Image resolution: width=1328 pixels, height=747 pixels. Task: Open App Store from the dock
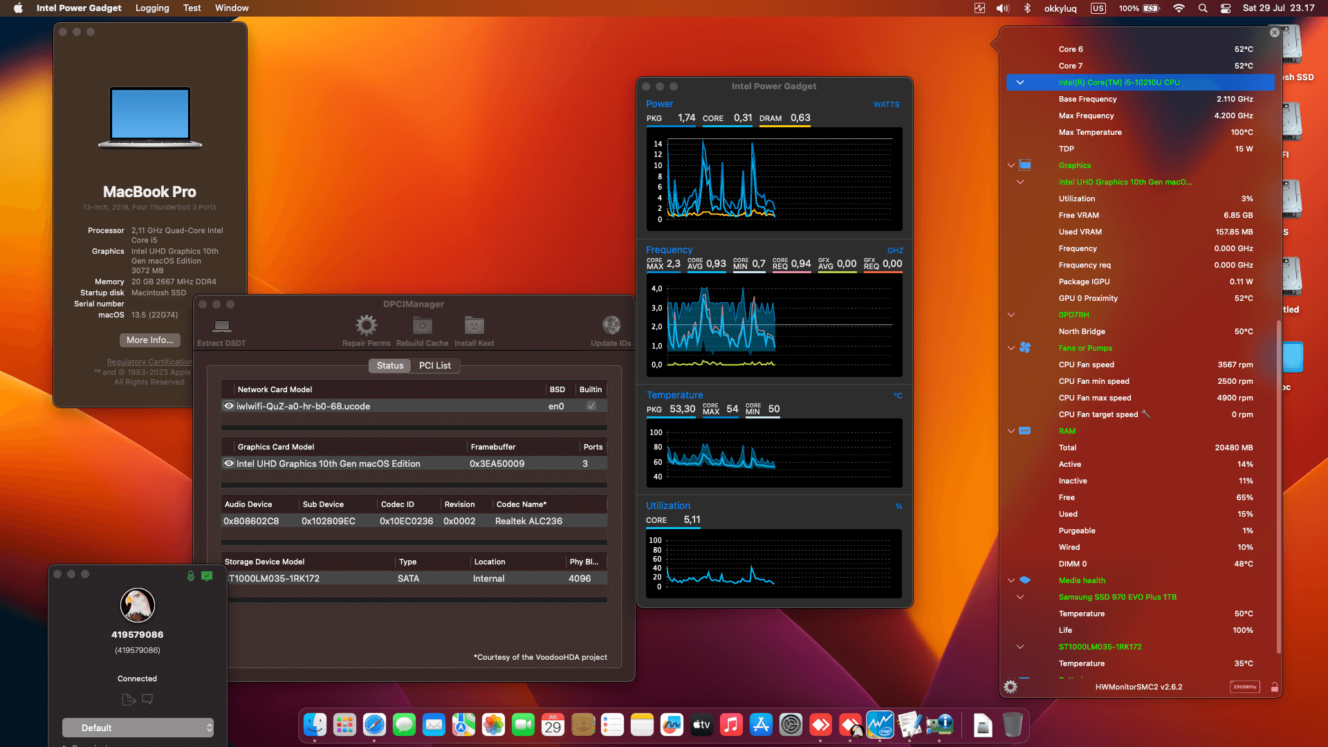point(761,725)
